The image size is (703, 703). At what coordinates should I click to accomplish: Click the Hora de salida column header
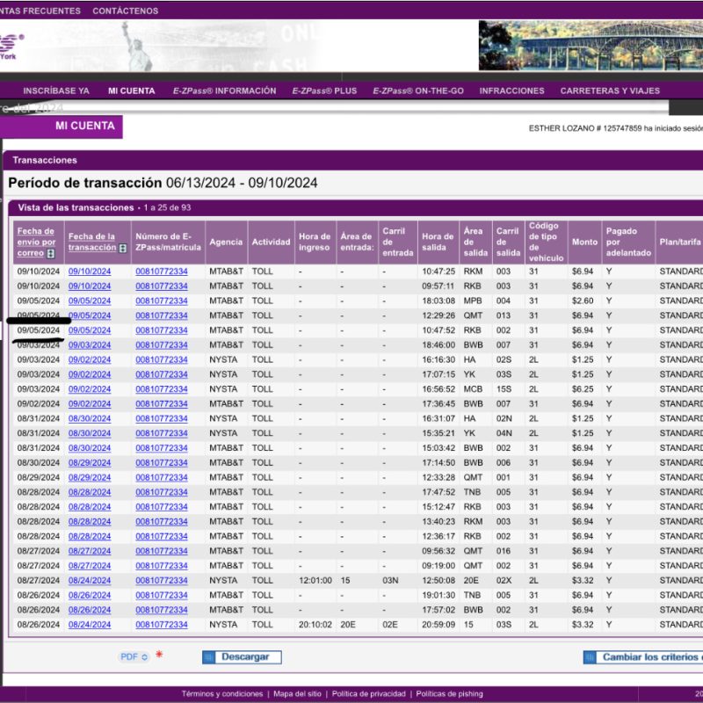(x=438, y=243)
